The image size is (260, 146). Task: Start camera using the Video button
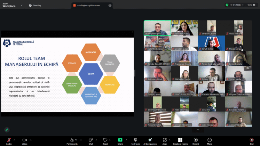tap(25, 140)
